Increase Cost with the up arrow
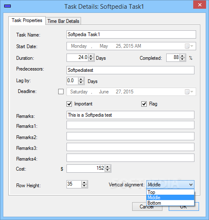This screenshot has height=220, width=209. coord(108,167)
